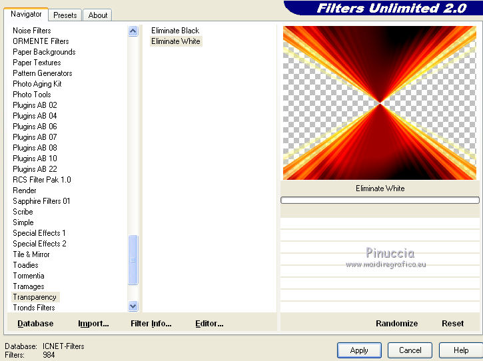Viewport: 483px width, 361px height.
Task: Select Plugins AB 06 category
Action: [x=35, y=127]
